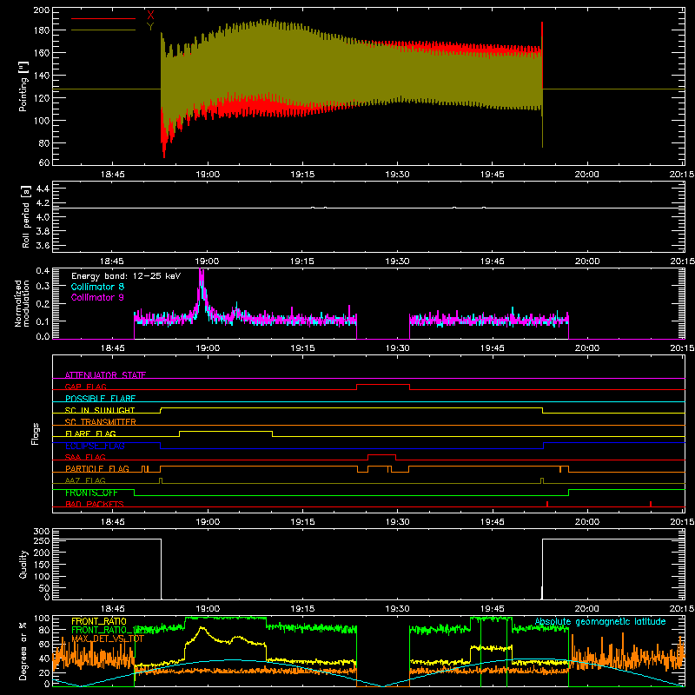
Task: Click the "Absolute geomagnetic latitude" label
Action: 600,621
